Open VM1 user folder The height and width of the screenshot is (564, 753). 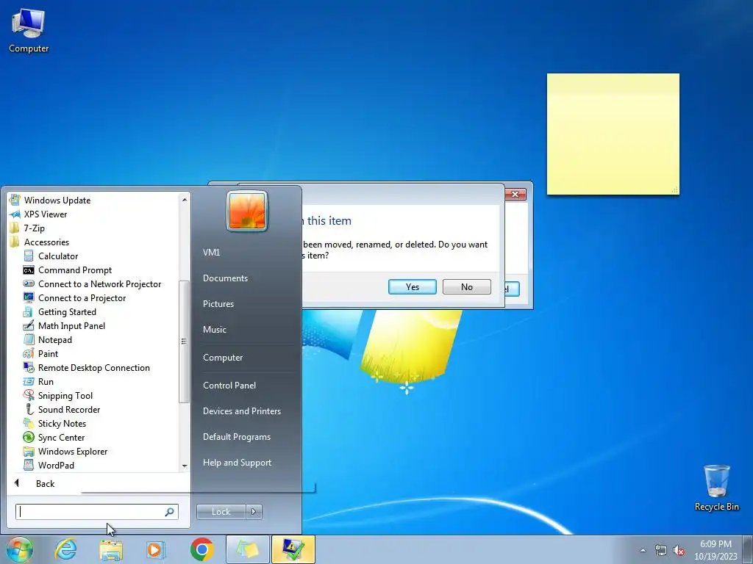coord(211,253)
